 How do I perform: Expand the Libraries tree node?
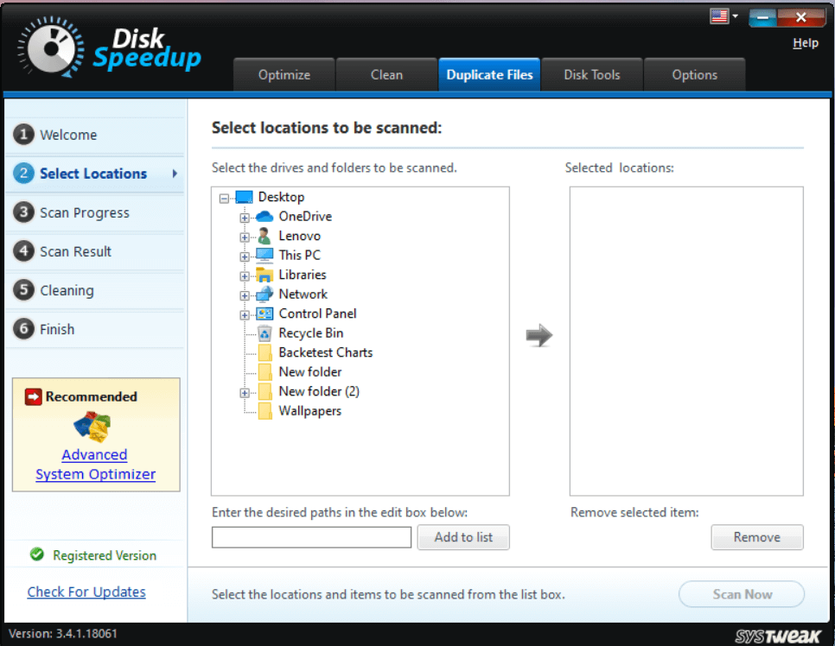245,276
